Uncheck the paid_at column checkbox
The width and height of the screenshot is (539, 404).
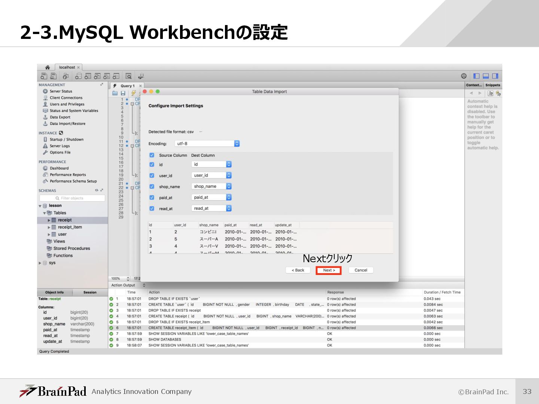pyautogui.click(x=152, y=198)
